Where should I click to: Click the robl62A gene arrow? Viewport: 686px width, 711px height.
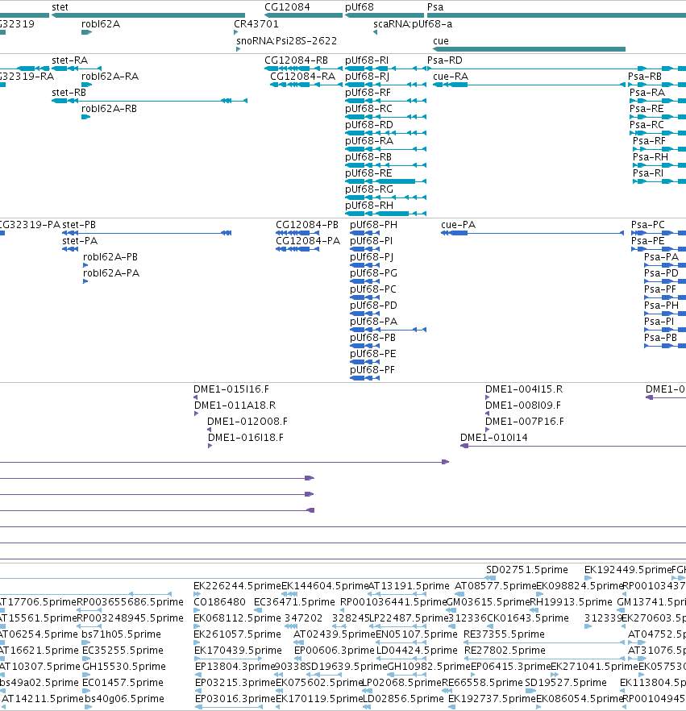click(x=86, y=32)
